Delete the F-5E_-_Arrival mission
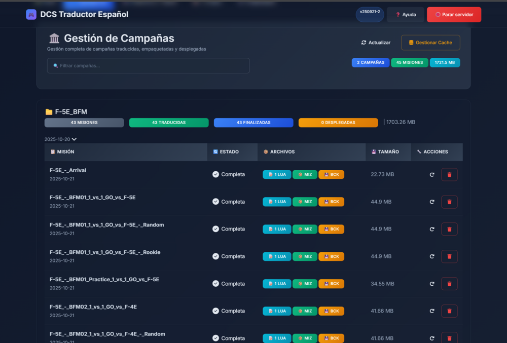 (x=449, y=175)
